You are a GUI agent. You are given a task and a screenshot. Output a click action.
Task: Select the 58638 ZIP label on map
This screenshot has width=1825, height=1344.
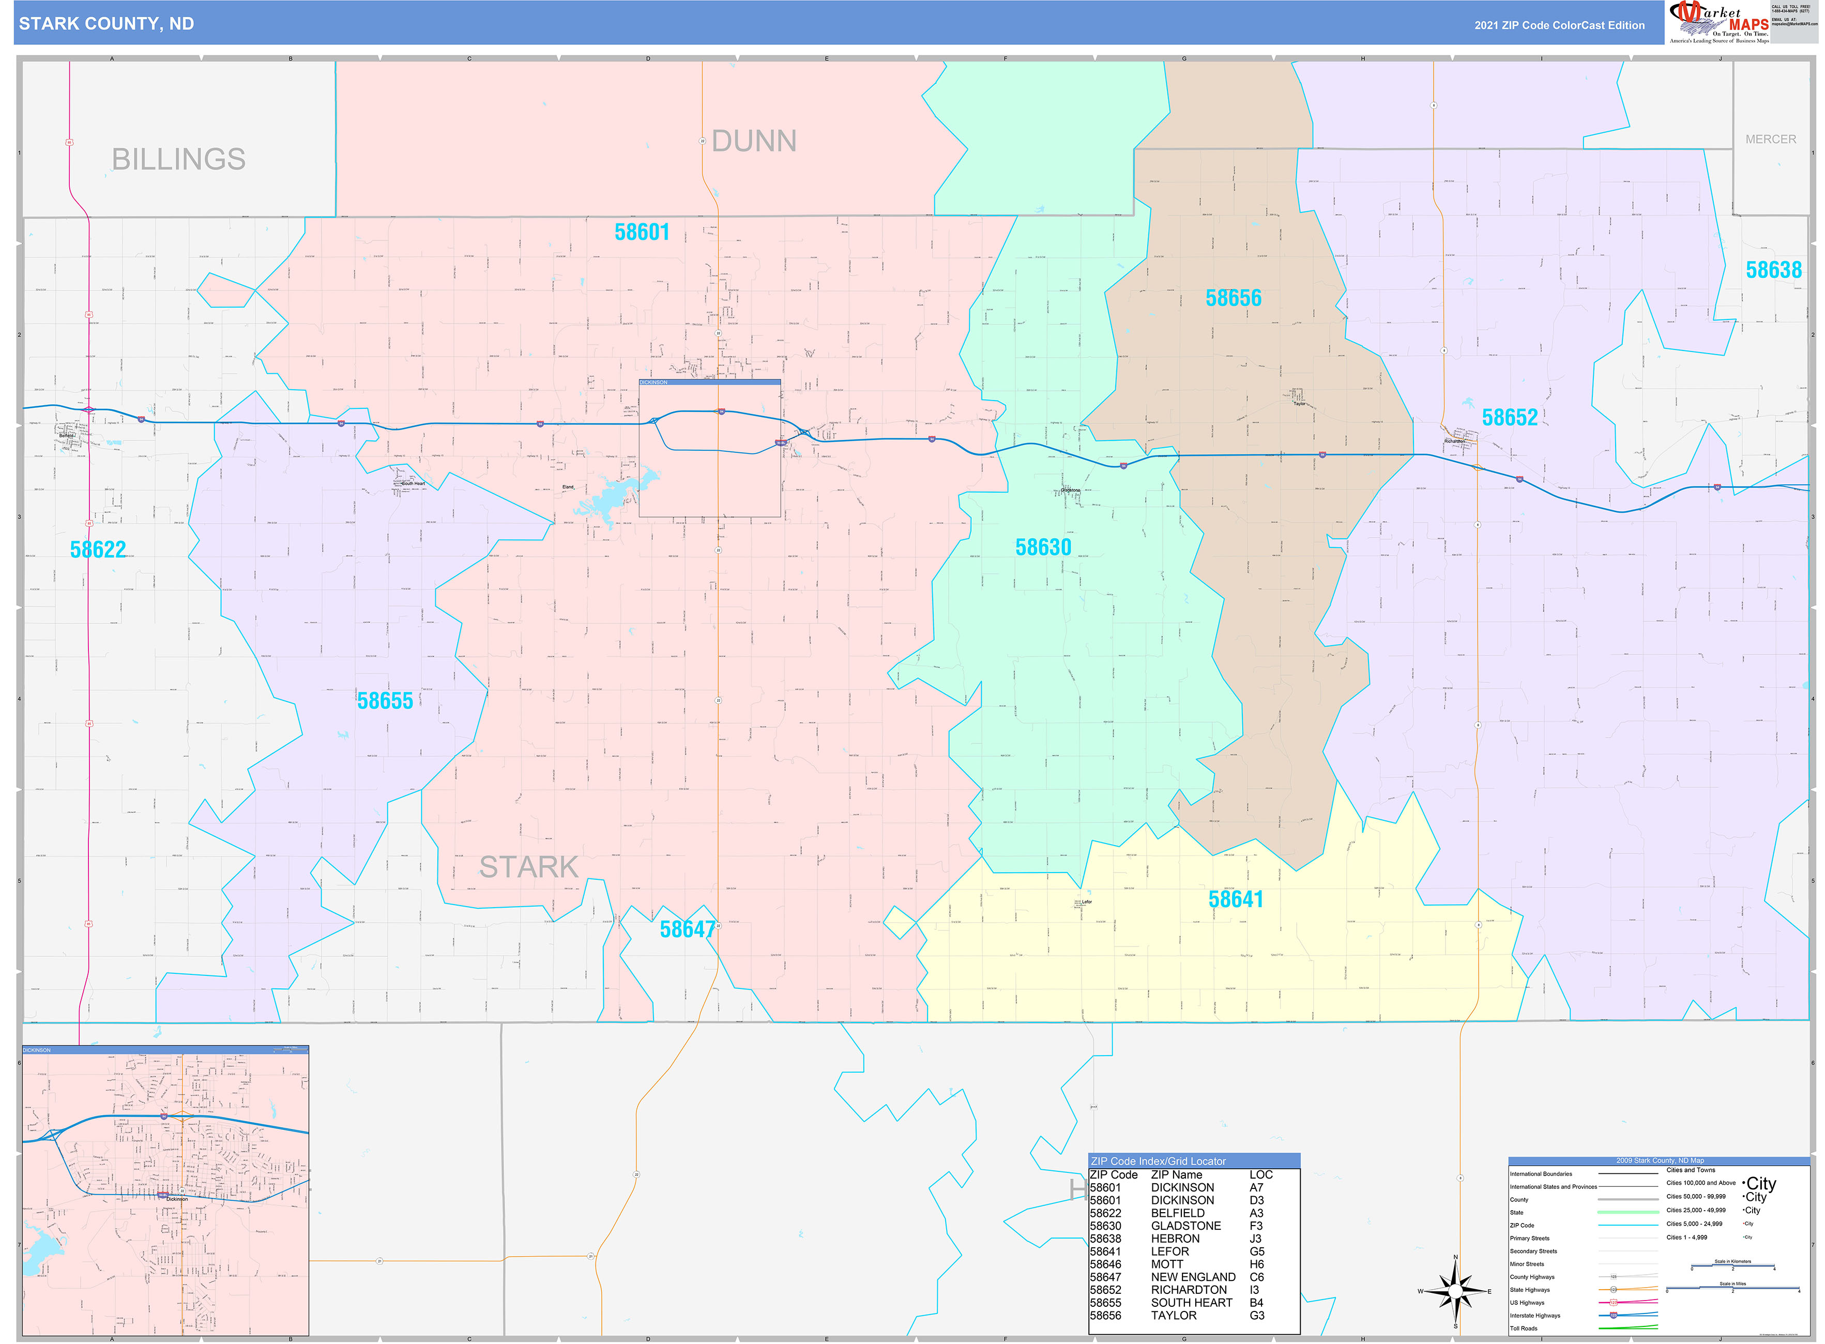(x=1774, y=270)
